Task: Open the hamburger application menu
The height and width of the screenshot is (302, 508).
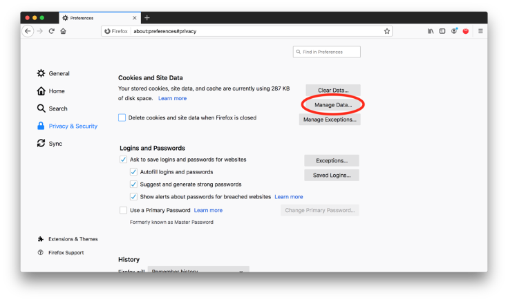Action: [480, 31]
